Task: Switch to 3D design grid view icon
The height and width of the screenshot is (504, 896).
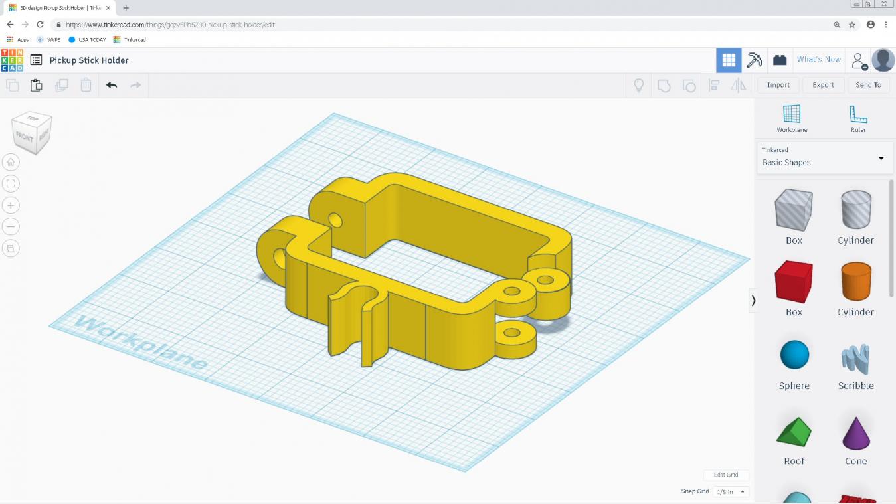Action: [x=729, y=60]
